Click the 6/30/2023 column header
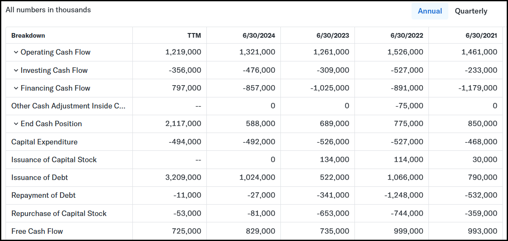This screenshot has width=508, height=241. [333, 36]
